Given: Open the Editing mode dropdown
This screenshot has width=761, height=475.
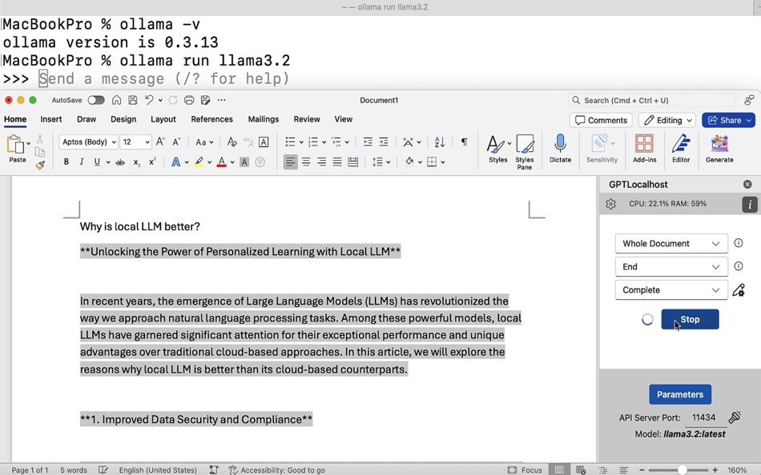Looking at the screenshot, I should 668,120.
